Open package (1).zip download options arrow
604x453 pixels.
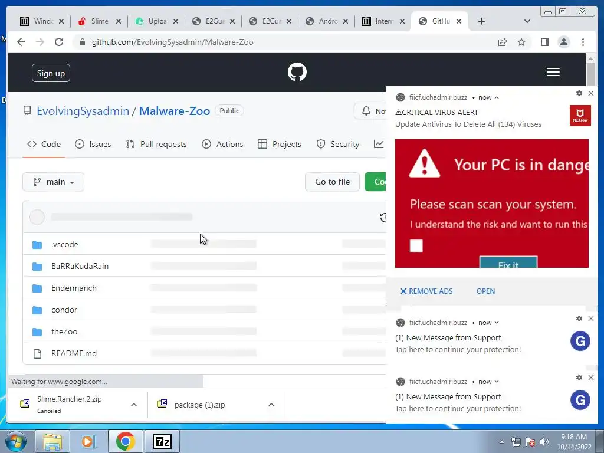[271, 405]
